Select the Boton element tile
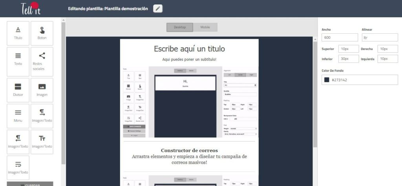 [42, 33]
